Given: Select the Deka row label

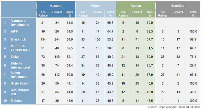Looking at the screenshot, I should [15, 57].
